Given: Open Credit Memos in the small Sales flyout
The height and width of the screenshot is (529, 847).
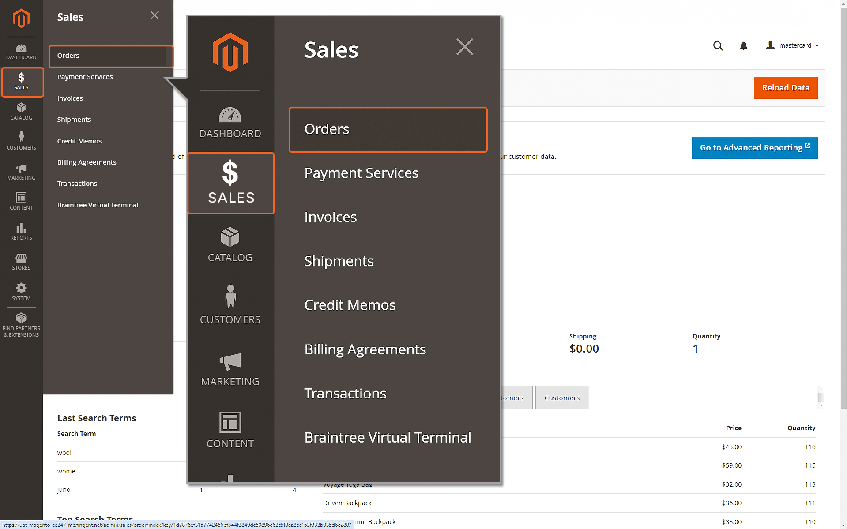Looking at the screenshot, I should [x=79, y=141].
